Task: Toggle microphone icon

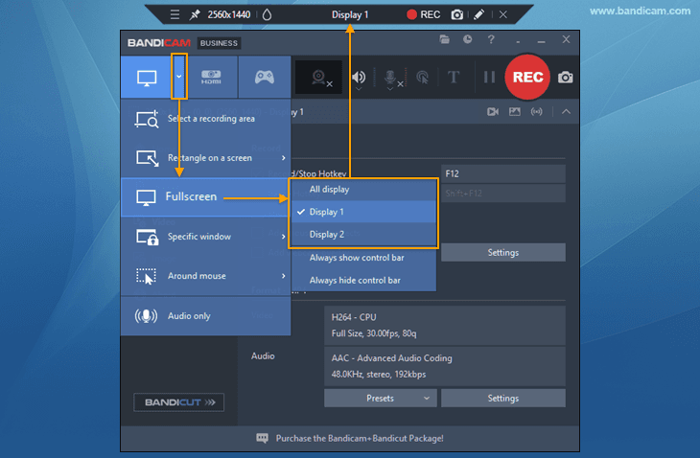Action: [390, 77]
